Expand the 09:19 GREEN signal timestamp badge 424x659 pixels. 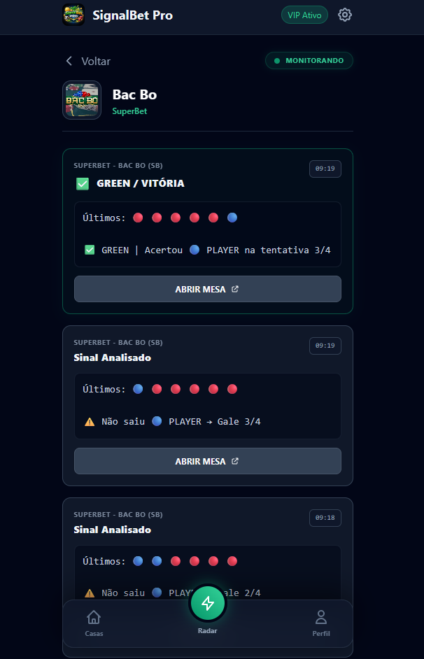(325, 169)
